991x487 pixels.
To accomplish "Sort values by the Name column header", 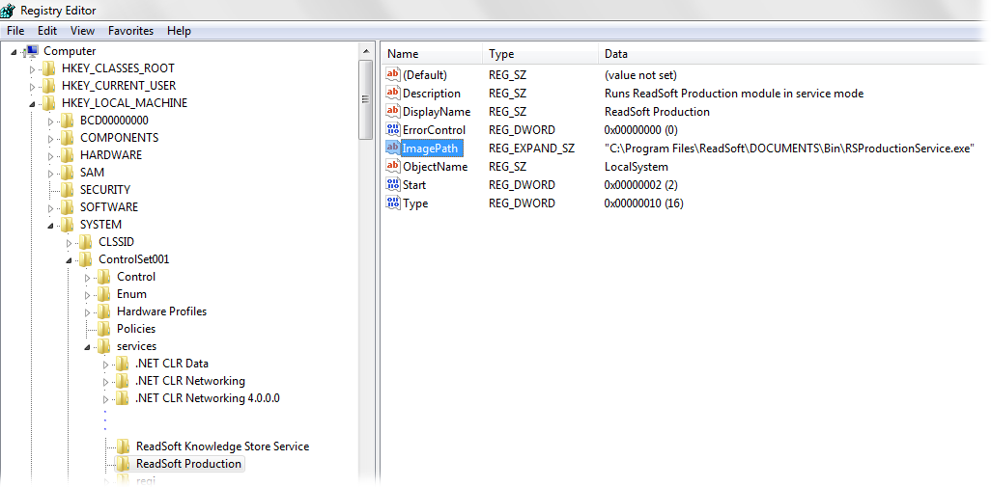I will (431, 54).
